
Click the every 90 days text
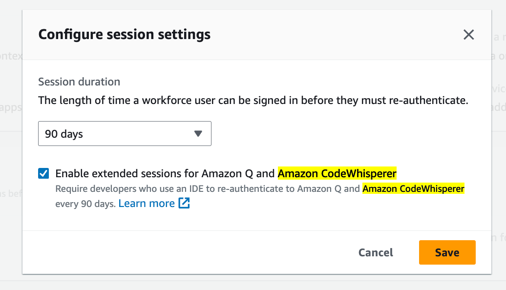(85, 204)
